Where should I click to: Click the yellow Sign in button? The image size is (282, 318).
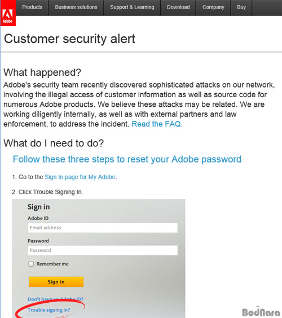click(56, 282)
